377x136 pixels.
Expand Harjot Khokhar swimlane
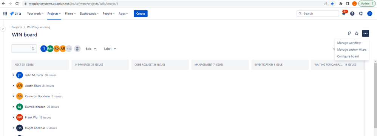(13, 128)
